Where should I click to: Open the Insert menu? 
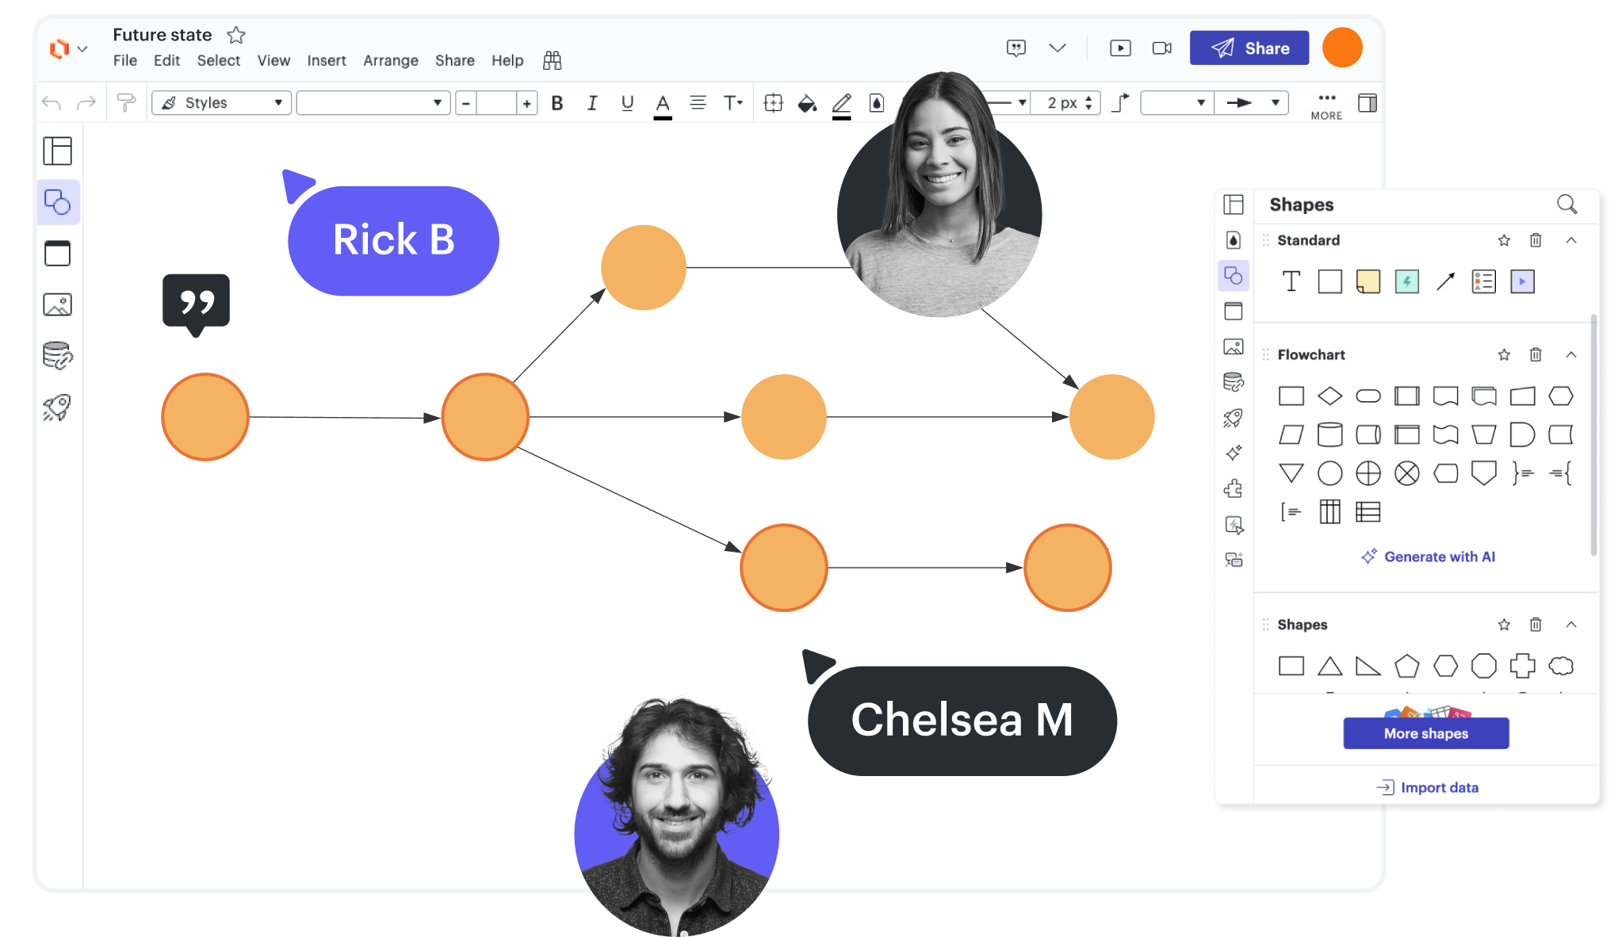(326, 60)
